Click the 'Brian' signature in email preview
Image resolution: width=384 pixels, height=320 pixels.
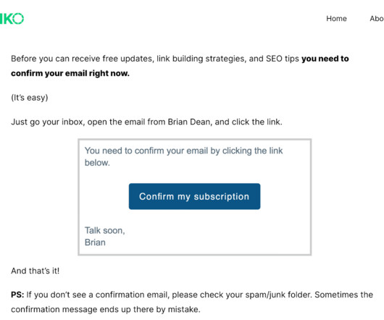coord(95,243)
